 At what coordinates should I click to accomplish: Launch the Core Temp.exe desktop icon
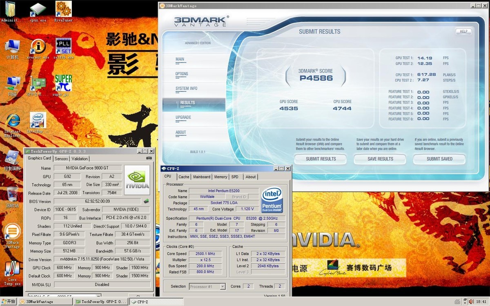[12, 273]
